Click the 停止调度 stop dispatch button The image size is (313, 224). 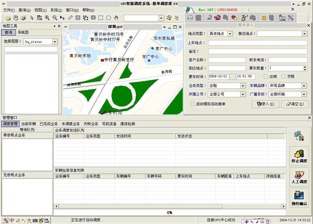(299, 156)
